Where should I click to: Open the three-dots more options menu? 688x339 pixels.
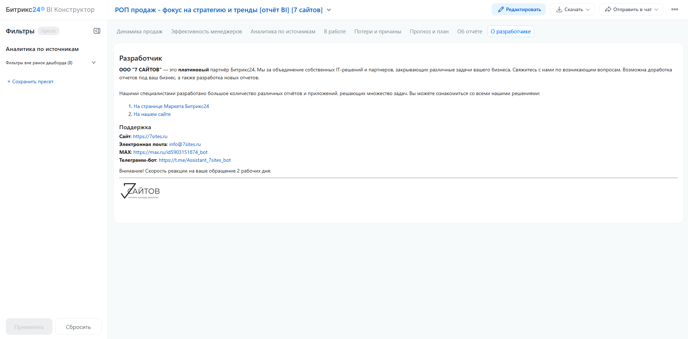[x=675, y=10]
